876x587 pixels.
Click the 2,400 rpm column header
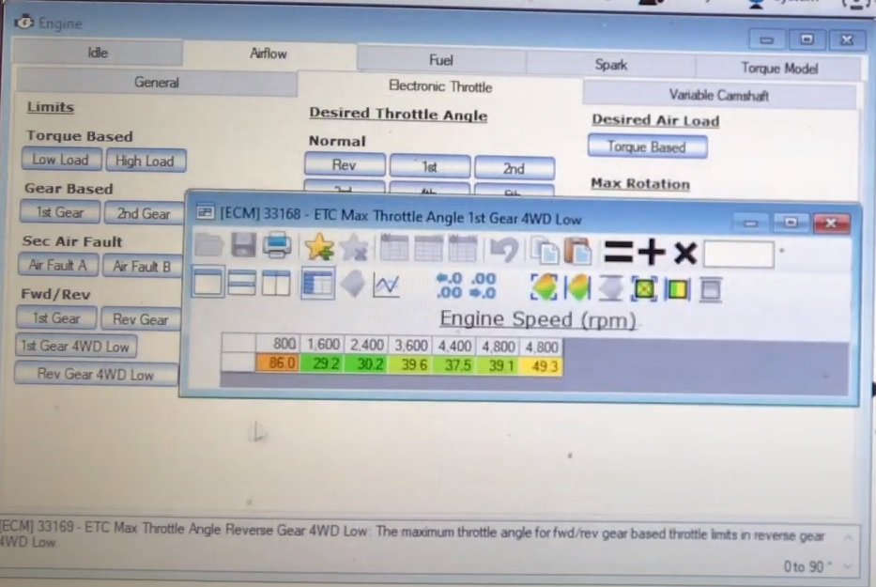click(366, 345)
